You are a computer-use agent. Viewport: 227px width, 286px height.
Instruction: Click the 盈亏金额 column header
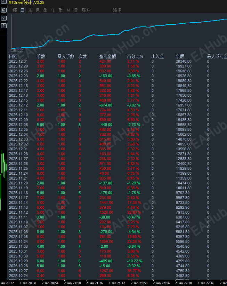tap(107, 57)
